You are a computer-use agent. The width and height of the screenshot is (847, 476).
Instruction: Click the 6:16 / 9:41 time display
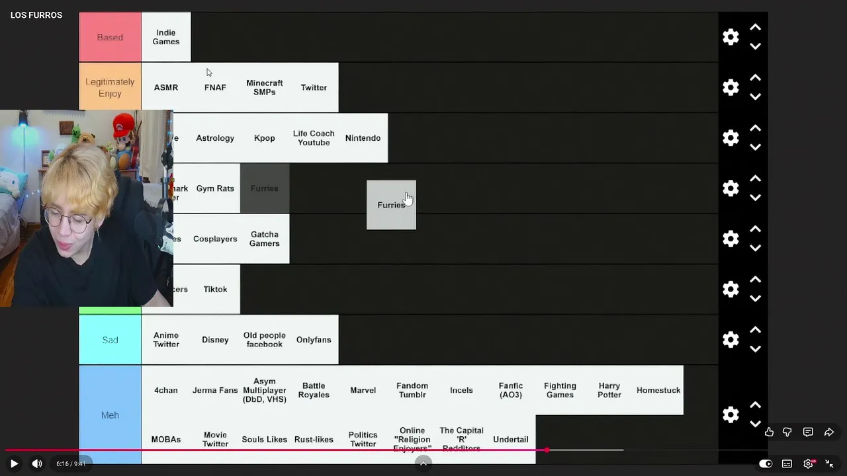pyautogui.click(x=71, y=463)
